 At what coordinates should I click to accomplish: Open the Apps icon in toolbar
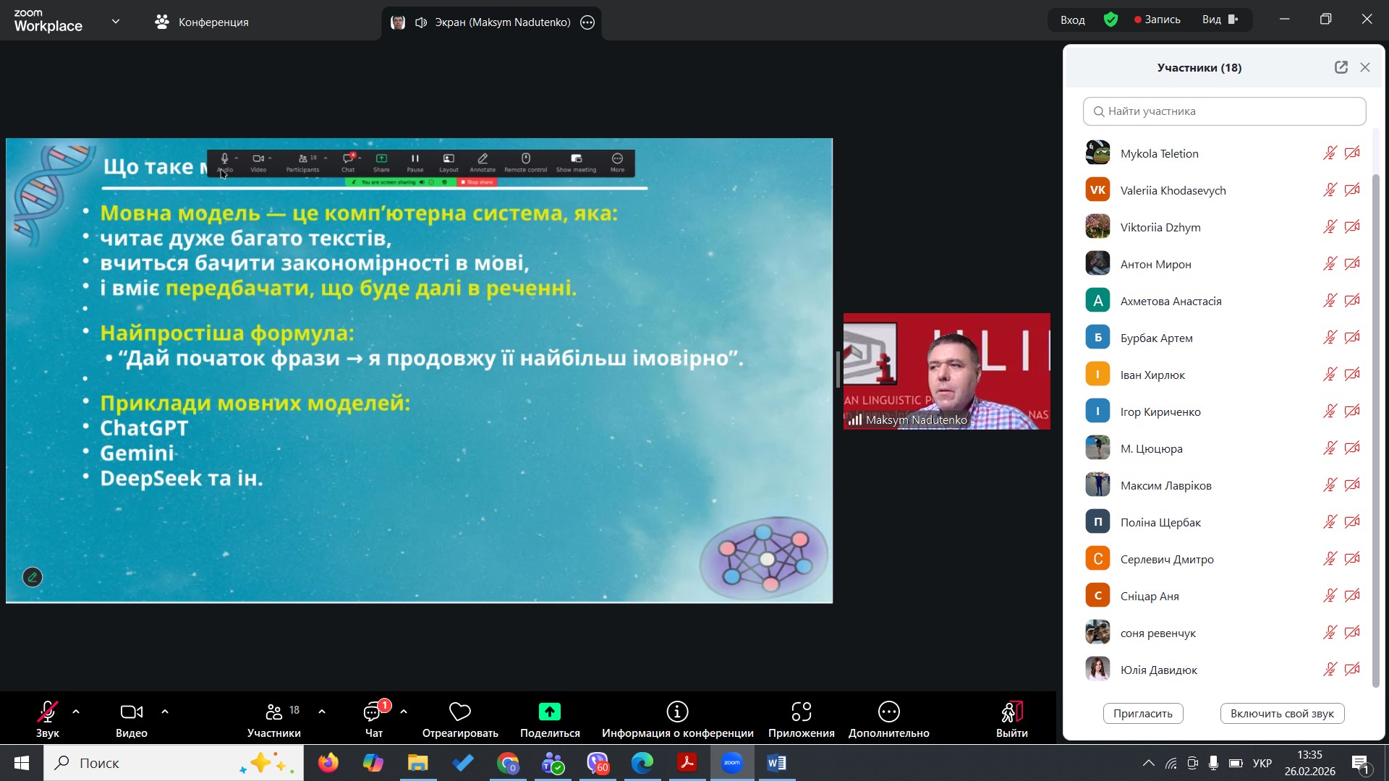(801, 712)
